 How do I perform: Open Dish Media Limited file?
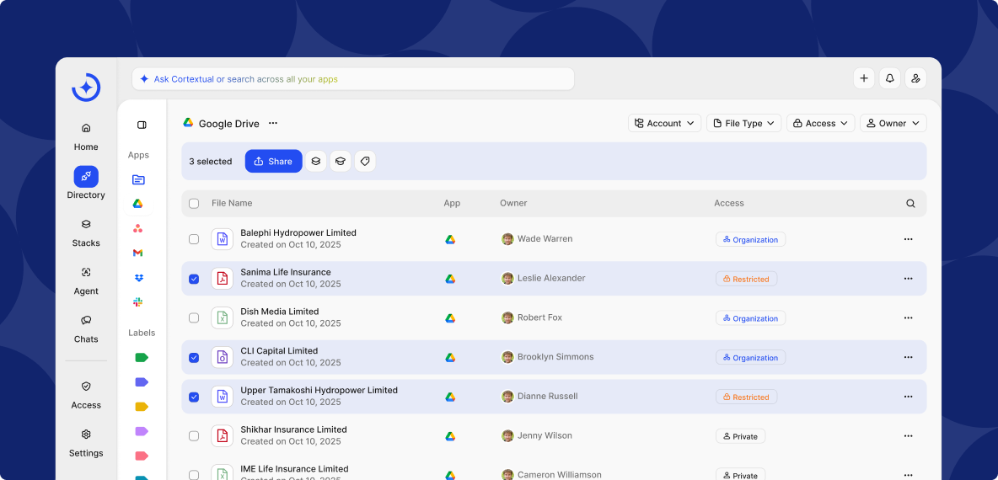(279, 312)
